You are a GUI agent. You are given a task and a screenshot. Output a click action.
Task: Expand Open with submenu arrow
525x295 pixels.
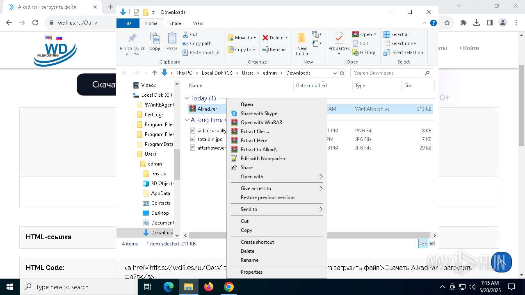pos(321,177)
